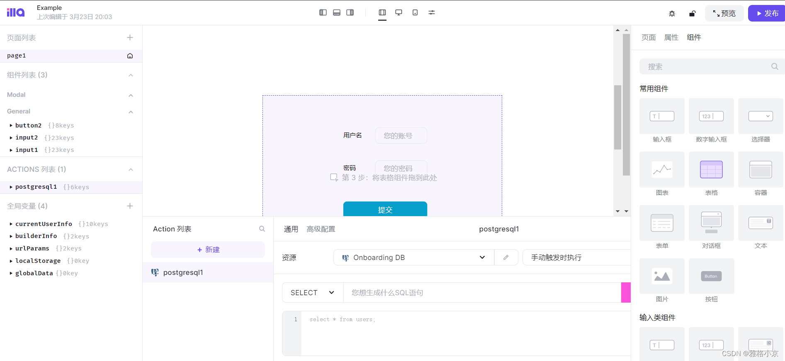Toggle the left panel visibility icon

tap(323, 12)
